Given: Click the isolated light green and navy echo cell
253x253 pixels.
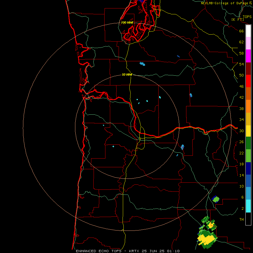Looking at the screenshot, I should tap(216, 199).
